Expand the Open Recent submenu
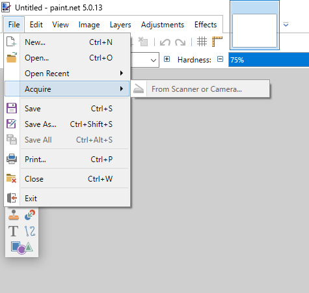The height and width of the screenshot is (293, 309). [67, 74]
